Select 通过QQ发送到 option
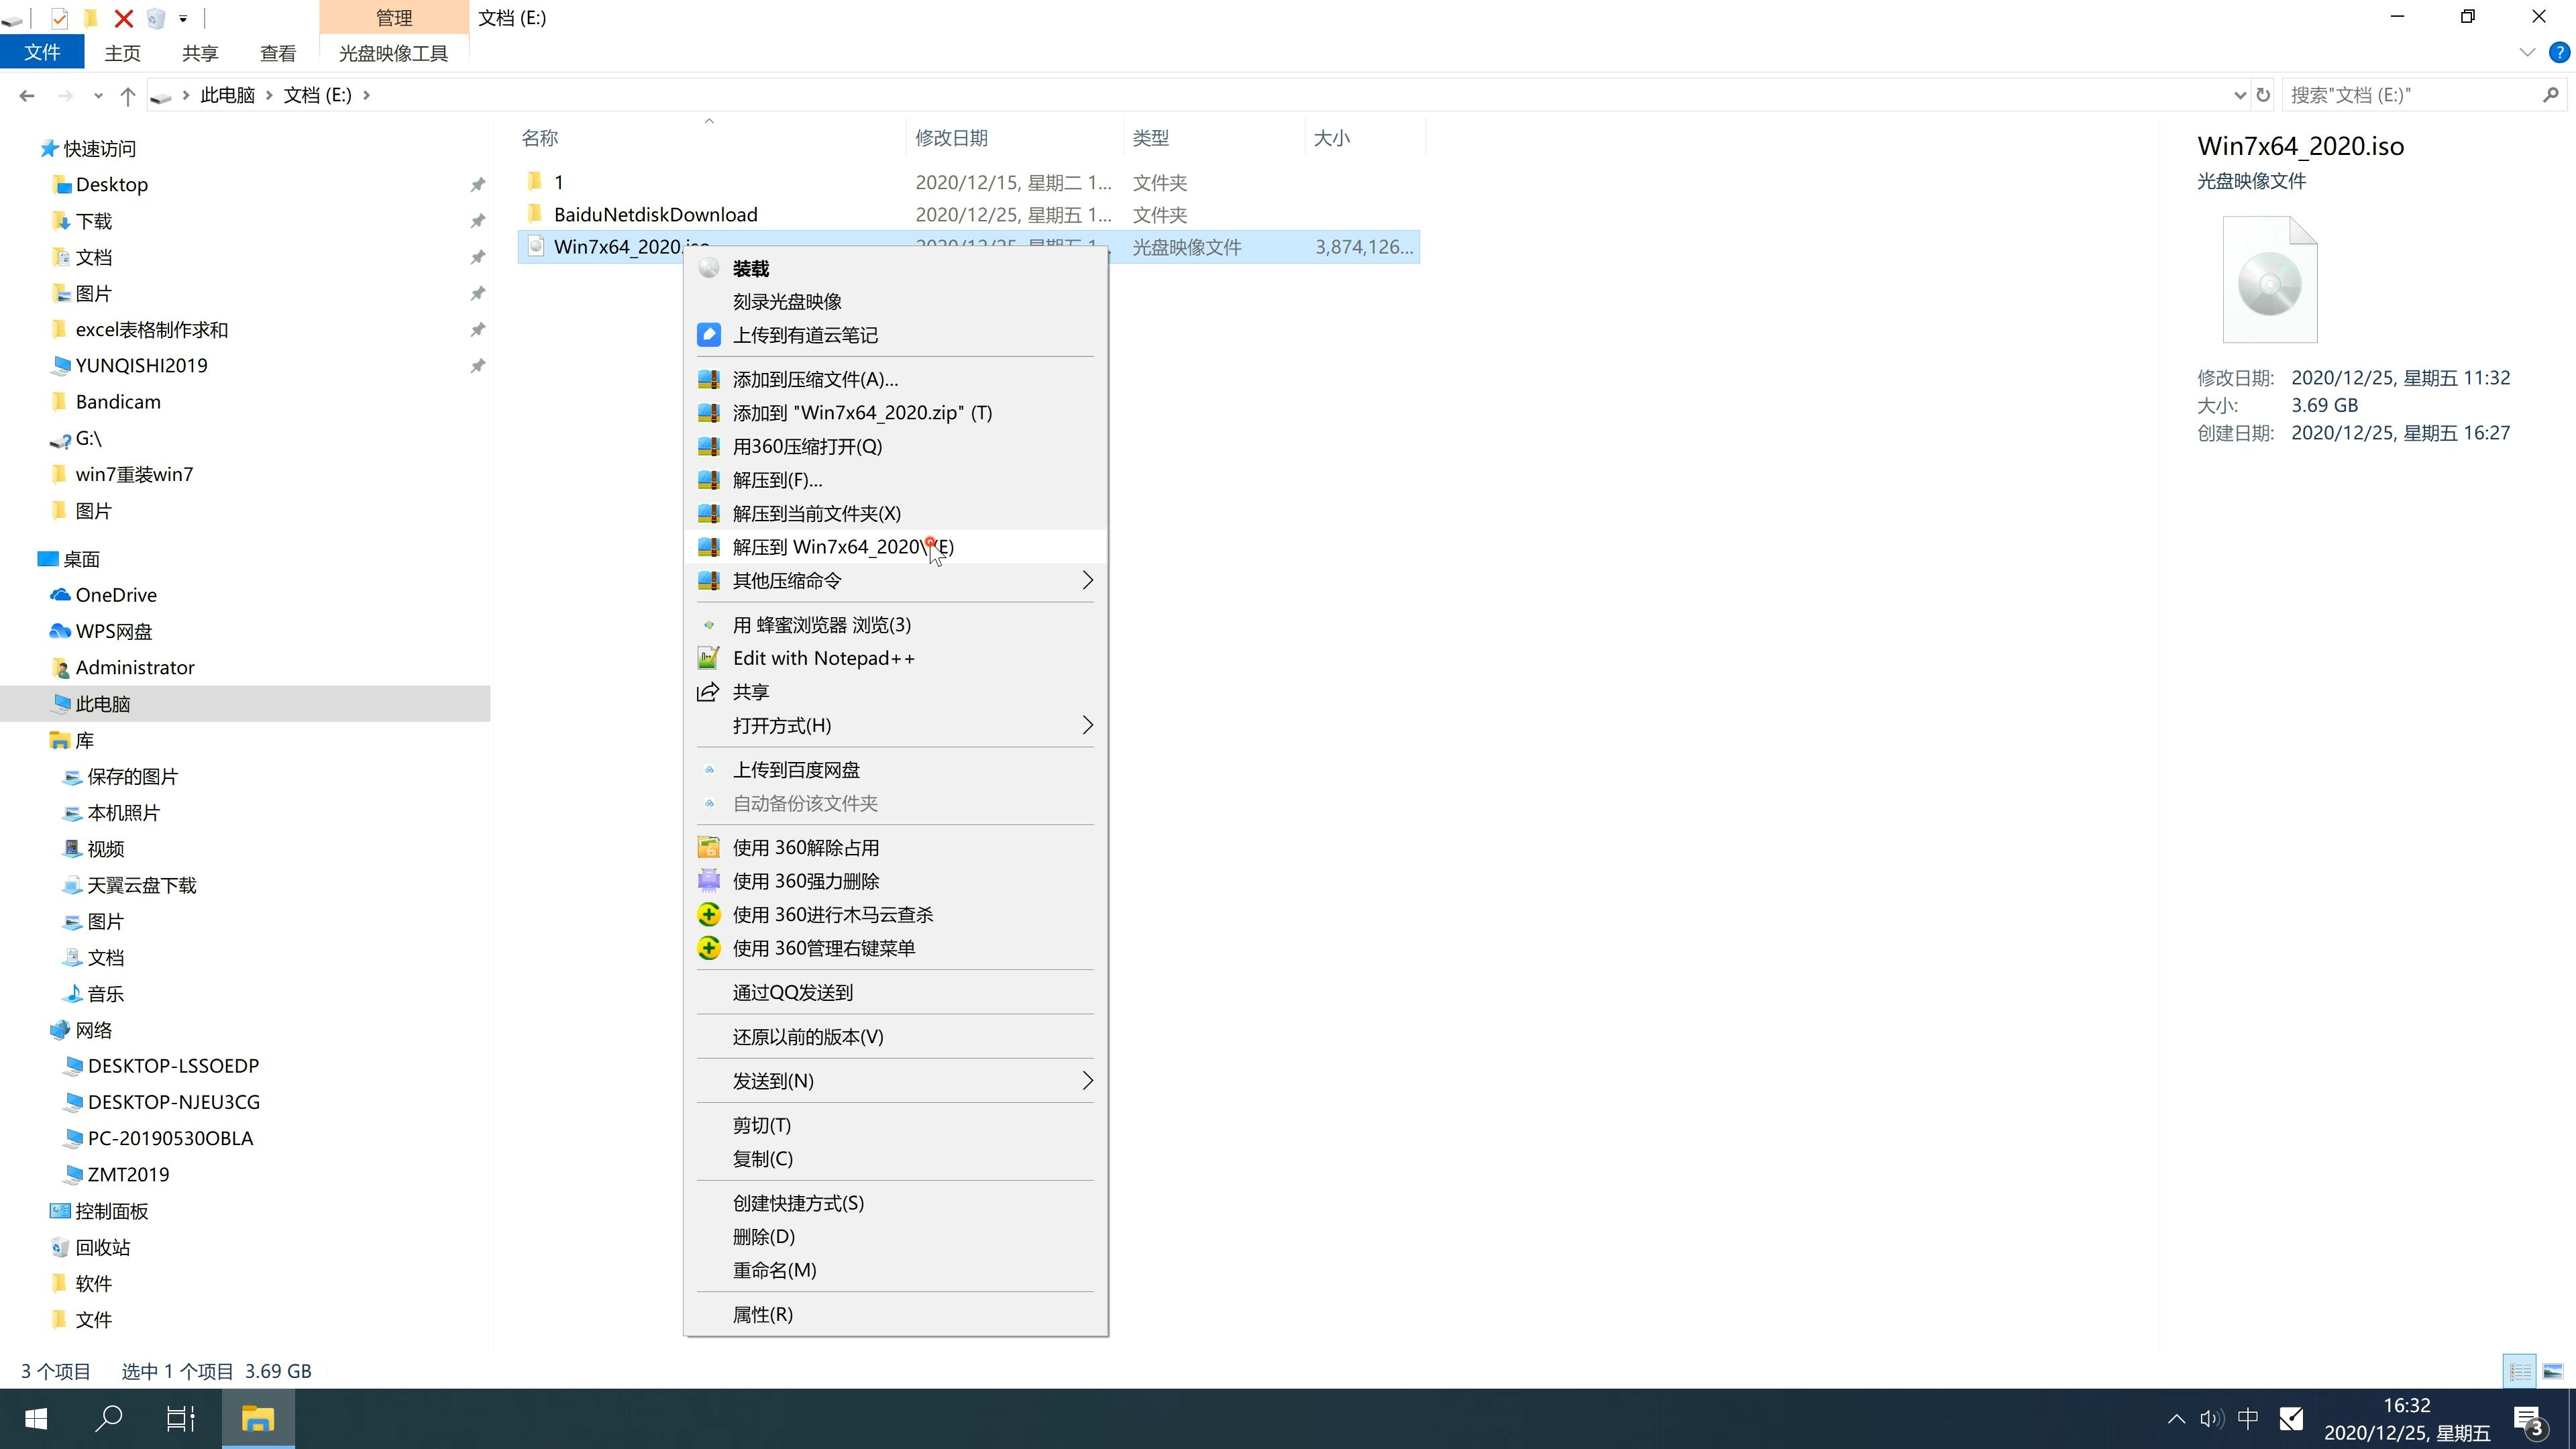 [793, 991]
